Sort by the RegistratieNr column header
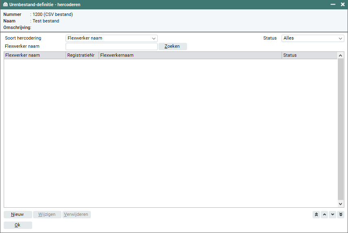This screenshot has height=233, width=348. (x=82, y=55)
